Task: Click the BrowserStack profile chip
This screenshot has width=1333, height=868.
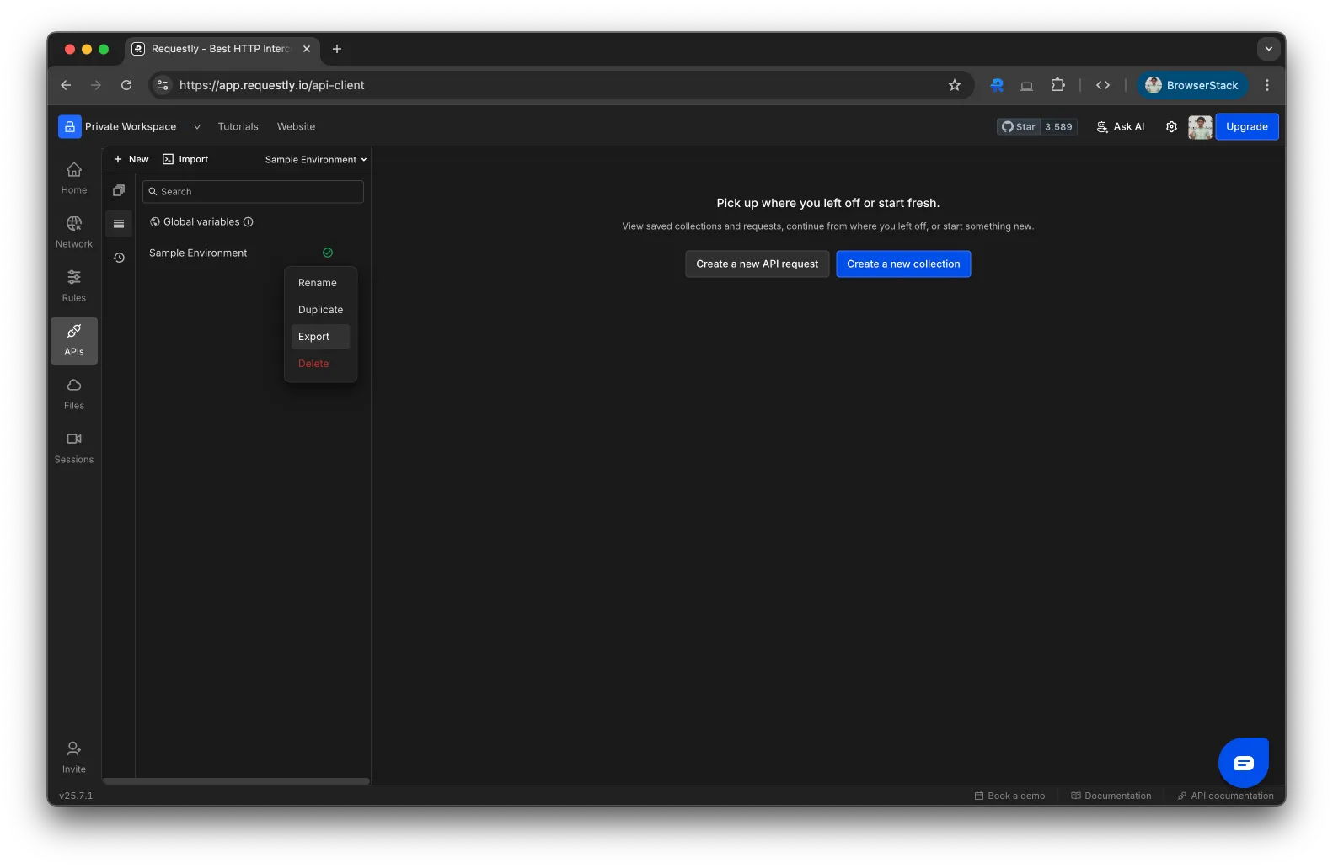Action: [x=1192, y=85]
